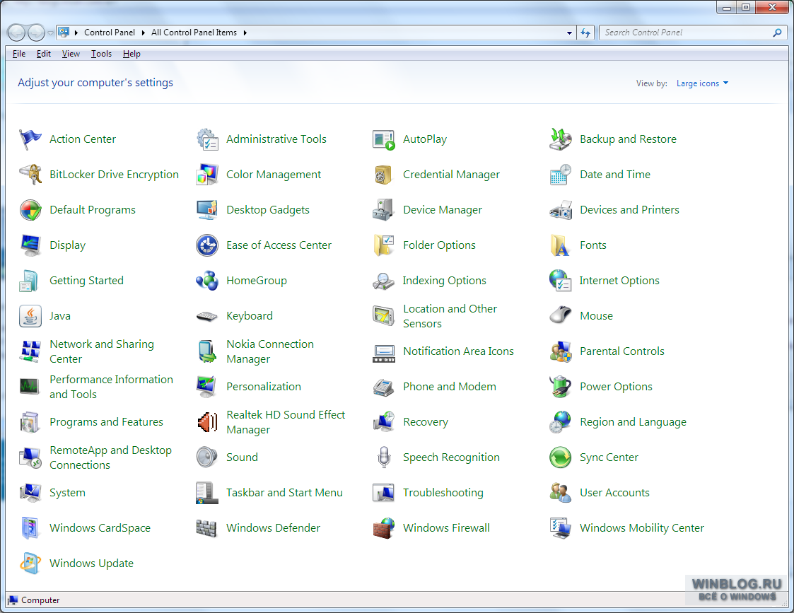This screenshot has width=794, height=613.
Task: Click the Control Panel breadcrumb
Action: coord(110,33)
